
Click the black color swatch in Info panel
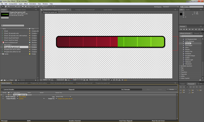[181, 14]
